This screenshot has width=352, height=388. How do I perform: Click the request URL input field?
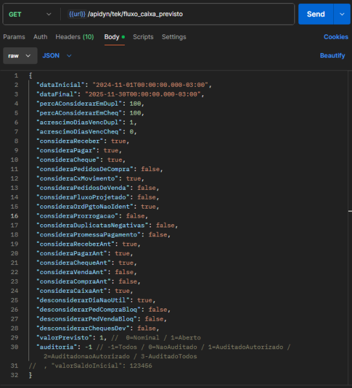coord(178,14)
